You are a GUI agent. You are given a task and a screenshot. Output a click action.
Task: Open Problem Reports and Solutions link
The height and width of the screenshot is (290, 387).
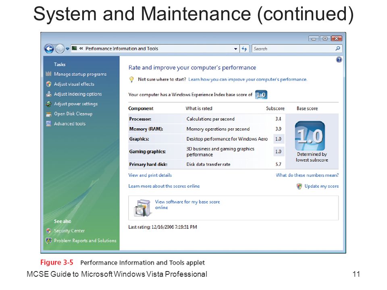coord(85,240)
